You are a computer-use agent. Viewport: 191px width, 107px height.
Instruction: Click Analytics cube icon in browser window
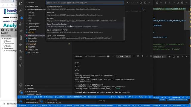(x=2, y=30)
